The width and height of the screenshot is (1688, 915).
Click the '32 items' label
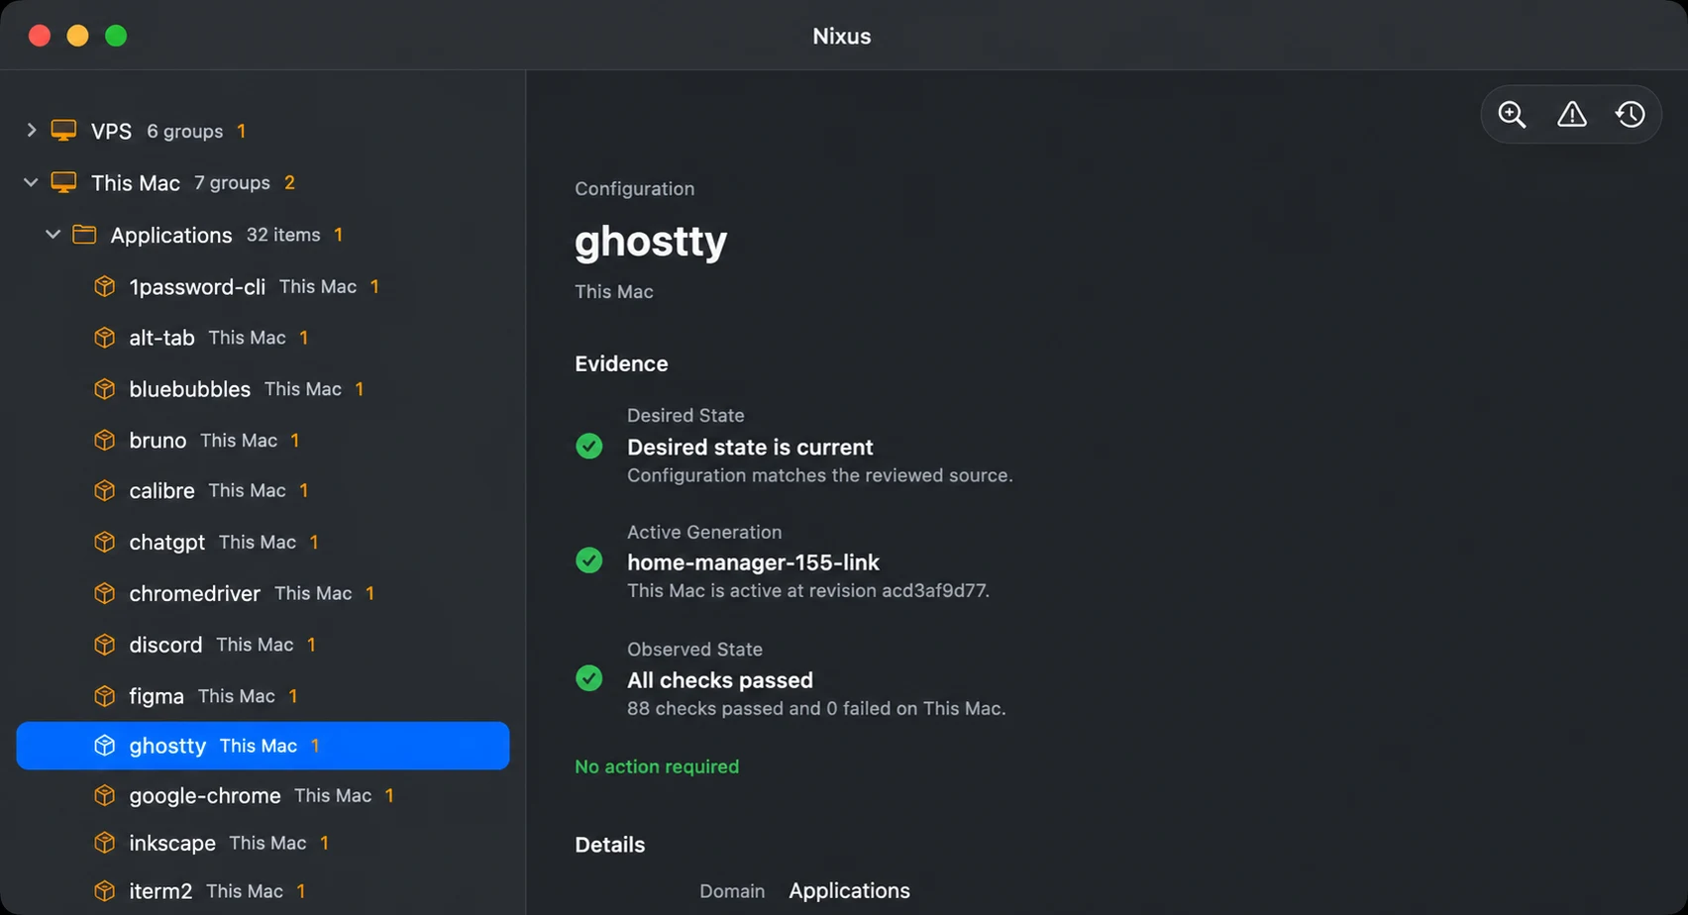(x=283, y=235)
